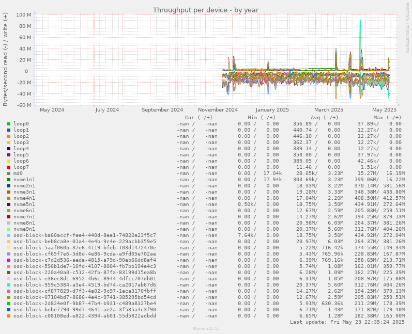Click the July 2024 x-axis label
Image resolution: width=412 pixels, height=334 pixels.
click(107, 110)
